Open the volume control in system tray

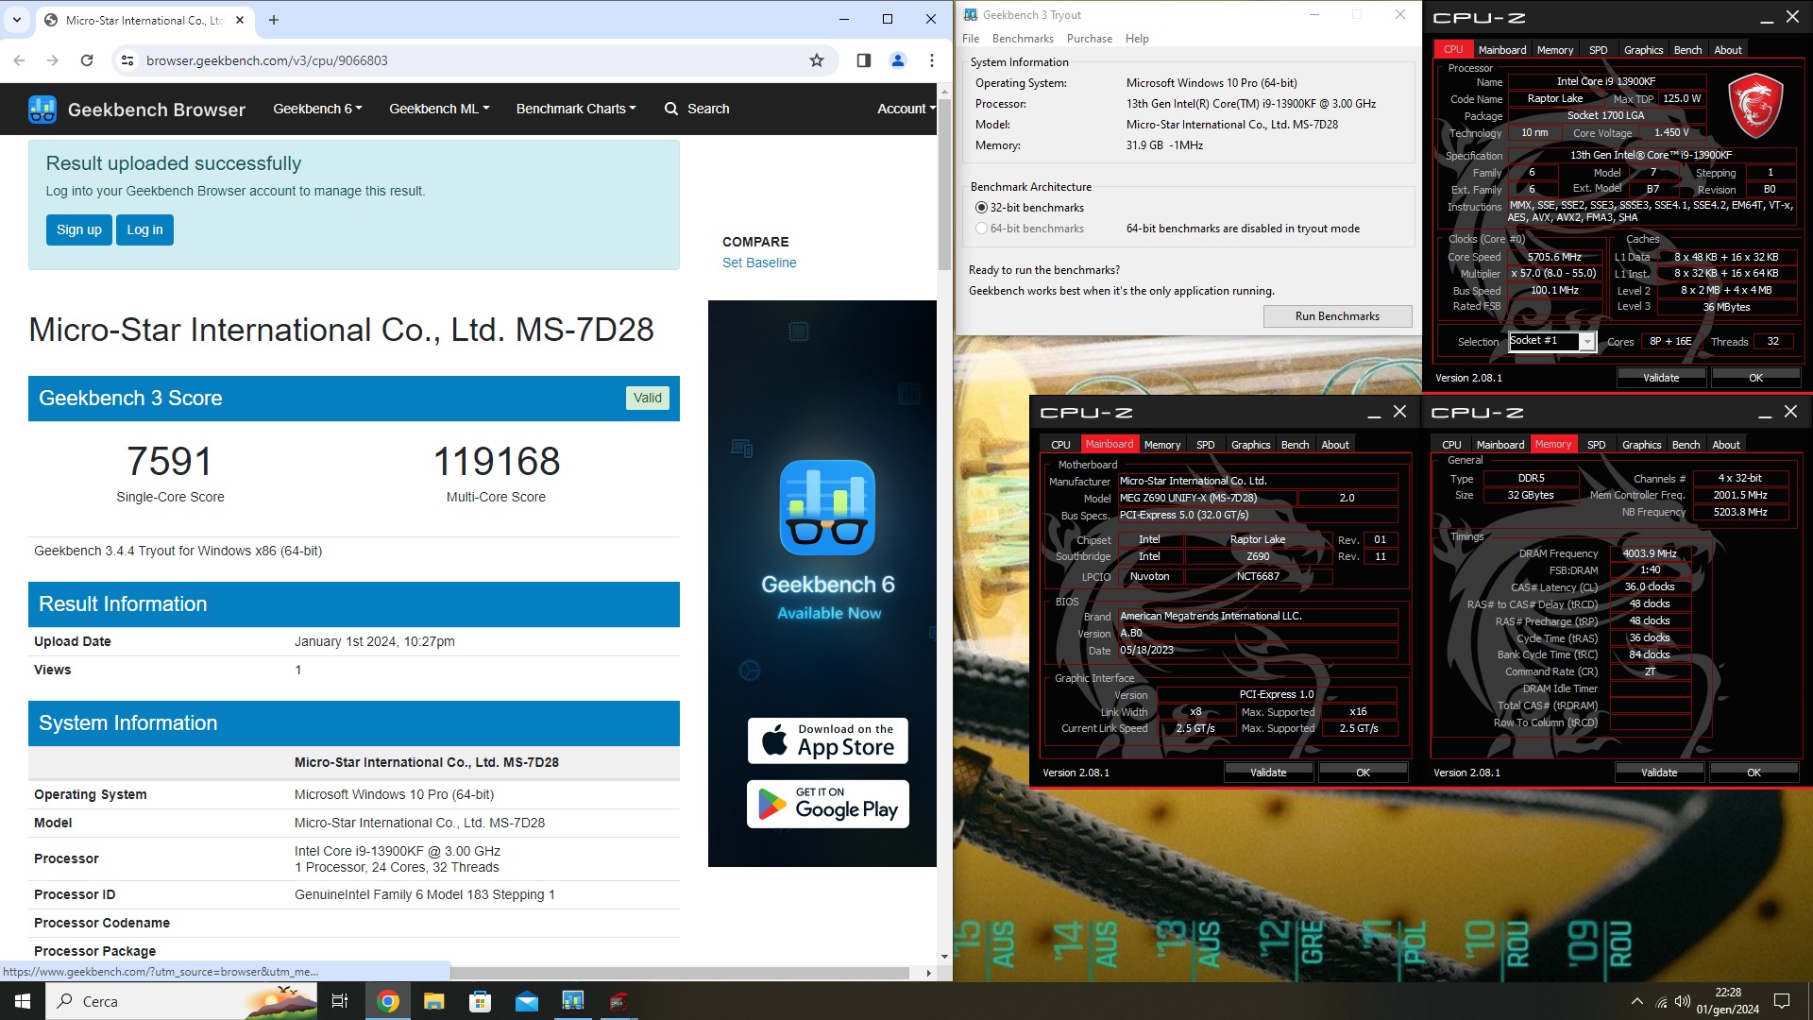click(x=1683, y=1001)
